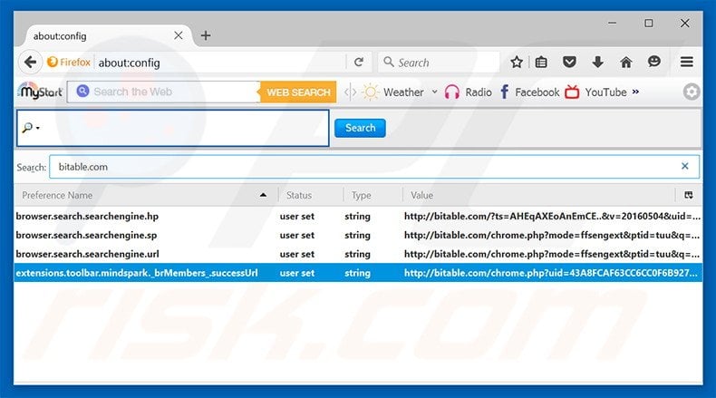716x398 pixels.
Task: Open the smiley face chat icon
Action: click(653, 62)
